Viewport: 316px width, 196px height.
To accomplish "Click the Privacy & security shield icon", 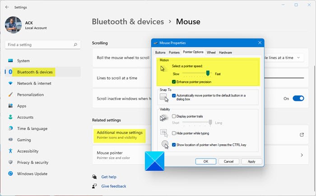I will tap(10, 162).
